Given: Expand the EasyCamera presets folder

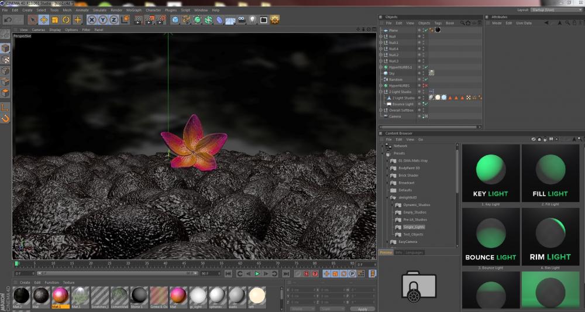Looking at the screenshot, I should pos(387,242).
